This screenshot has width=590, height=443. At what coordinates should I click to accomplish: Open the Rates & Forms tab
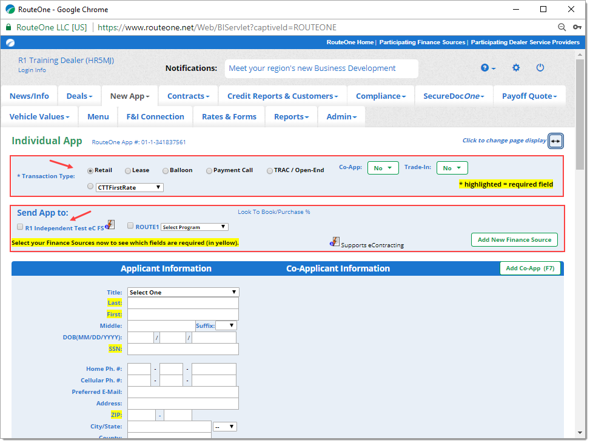click(x=229, y=116)
